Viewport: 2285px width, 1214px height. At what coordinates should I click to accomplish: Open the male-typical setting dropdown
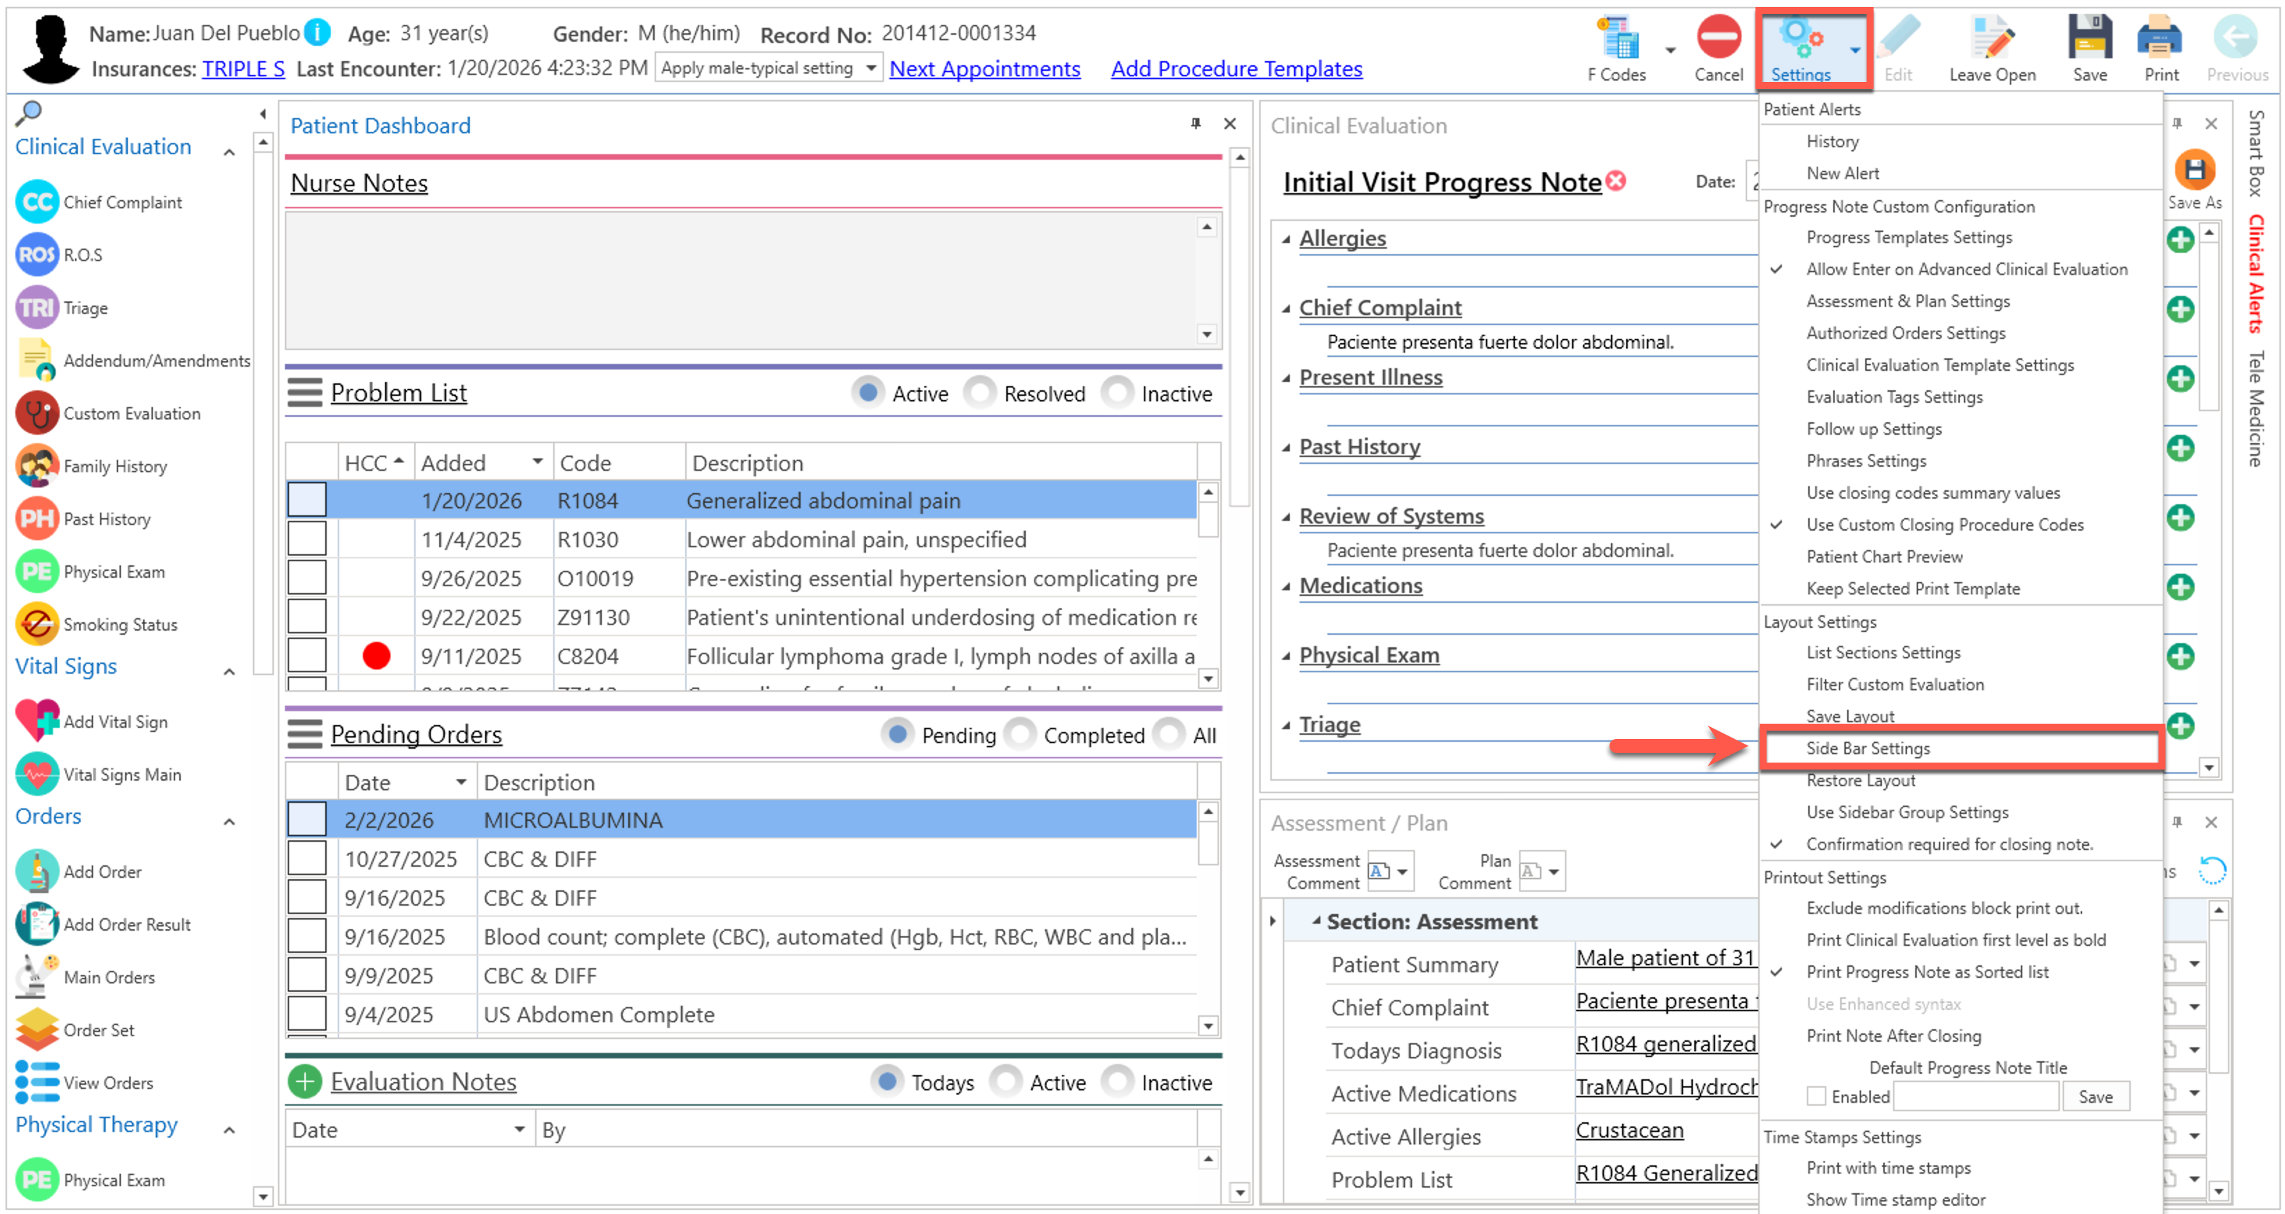[x=870, y=68]
